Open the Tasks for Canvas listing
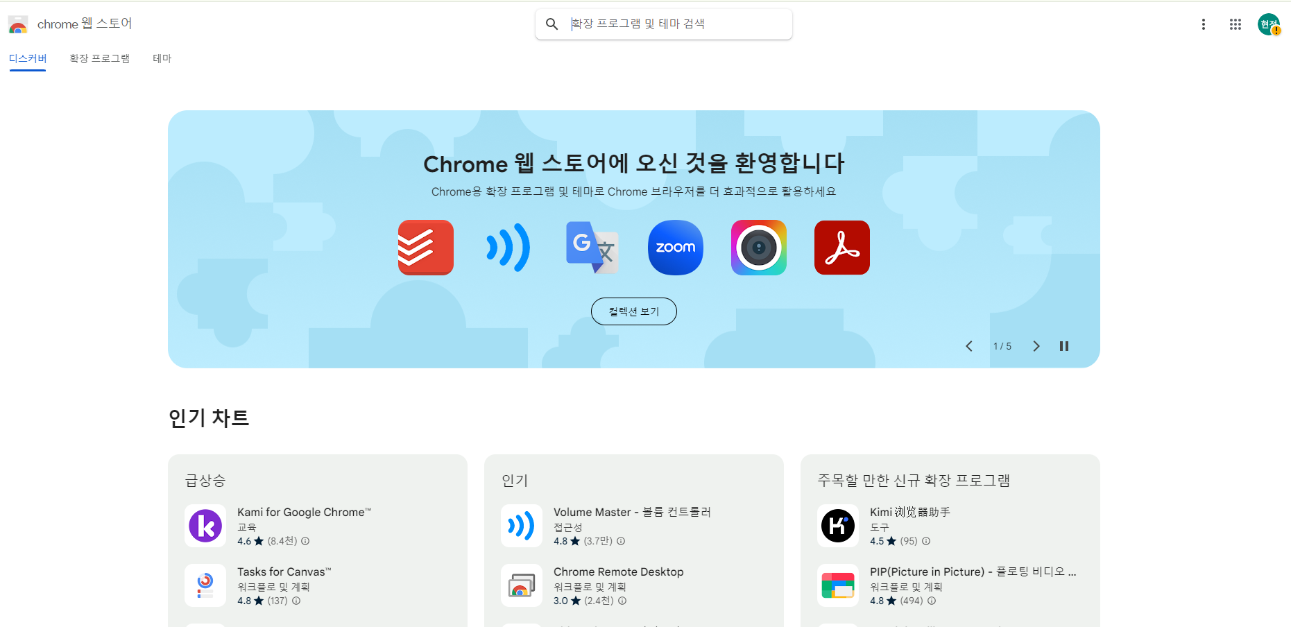 click(x=284, y=572)
